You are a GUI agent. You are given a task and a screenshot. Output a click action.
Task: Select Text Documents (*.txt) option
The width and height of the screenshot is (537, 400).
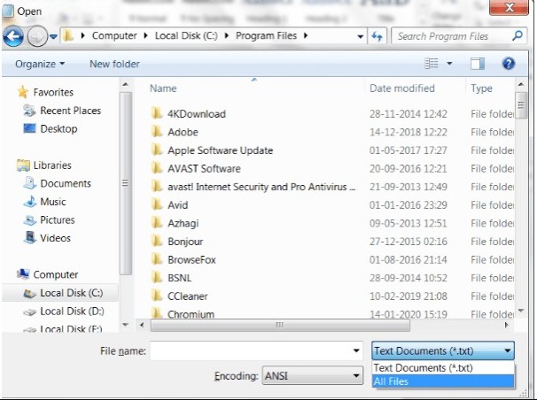tap(424, 367)
